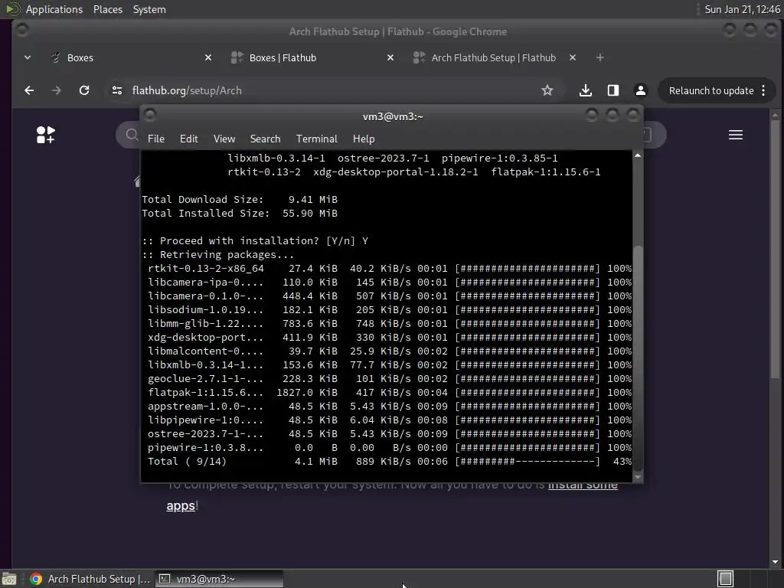Image resolution: width=784 pixels, height=588 pixels.
Task: Click the Flathub search magnifier icon
Action: pyautogui.click(x=132, y=135)
